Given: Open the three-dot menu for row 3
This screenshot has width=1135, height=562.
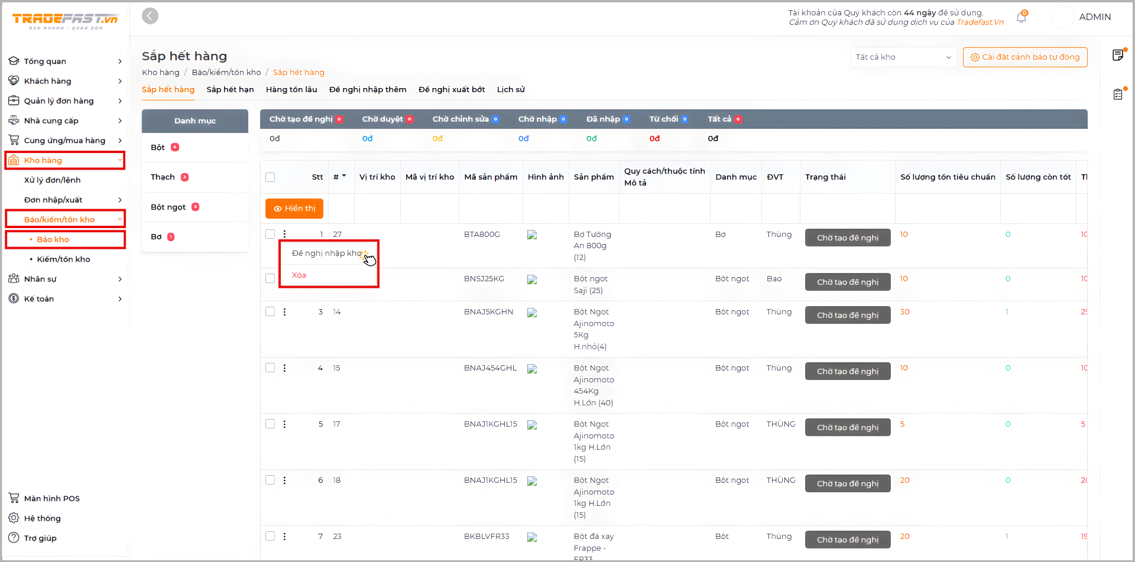Looking at the screenshot, I should pos(284,312).
